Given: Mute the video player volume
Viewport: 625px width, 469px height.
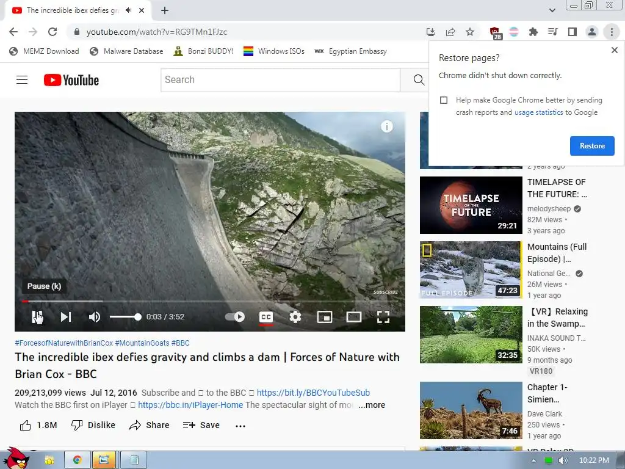Looking at the screenshot, I should (x=95, y=317).
